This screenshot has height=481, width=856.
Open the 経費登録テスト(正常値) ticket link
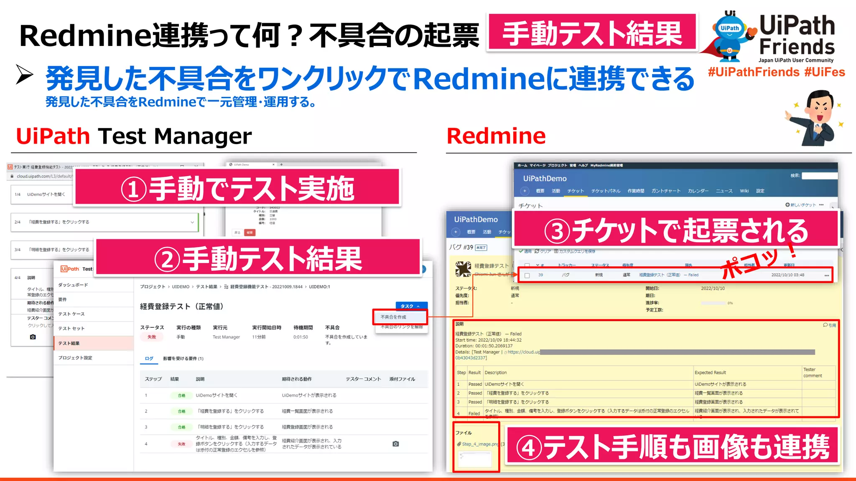pos(660,275)
